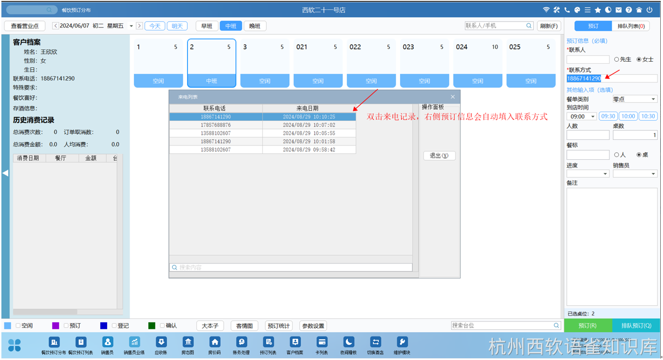
Task: Switch to the 排队列表 tab
Action: pos(631,26)
